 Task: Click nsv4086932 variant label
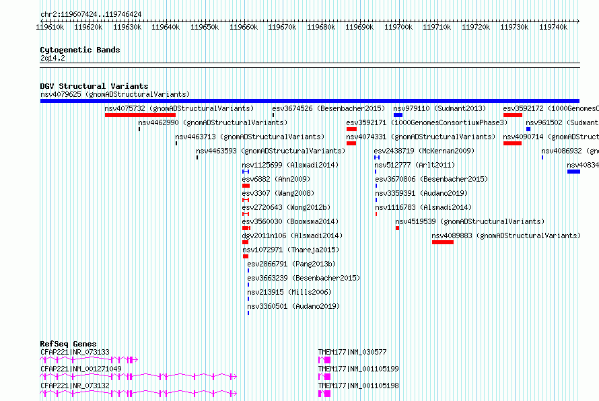569,151
